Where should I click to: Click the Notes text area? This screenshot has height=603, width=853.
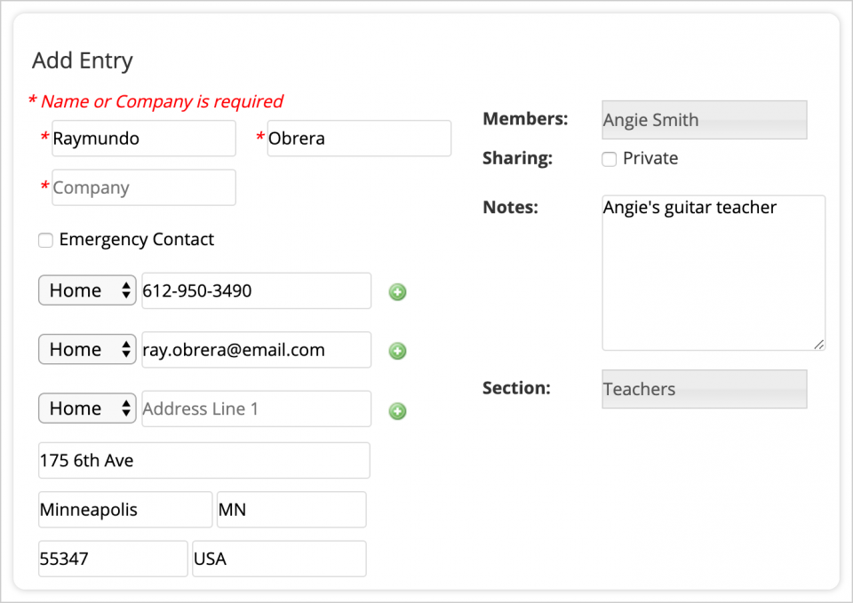pos(713,273)
